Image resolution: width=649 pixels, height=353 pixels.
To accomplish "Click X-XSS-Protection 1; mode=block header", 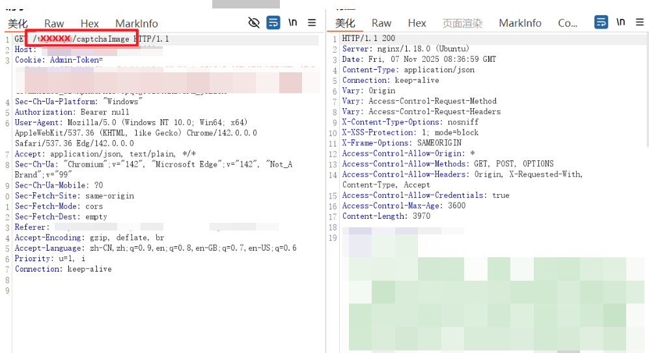I will tap(410, 132).
